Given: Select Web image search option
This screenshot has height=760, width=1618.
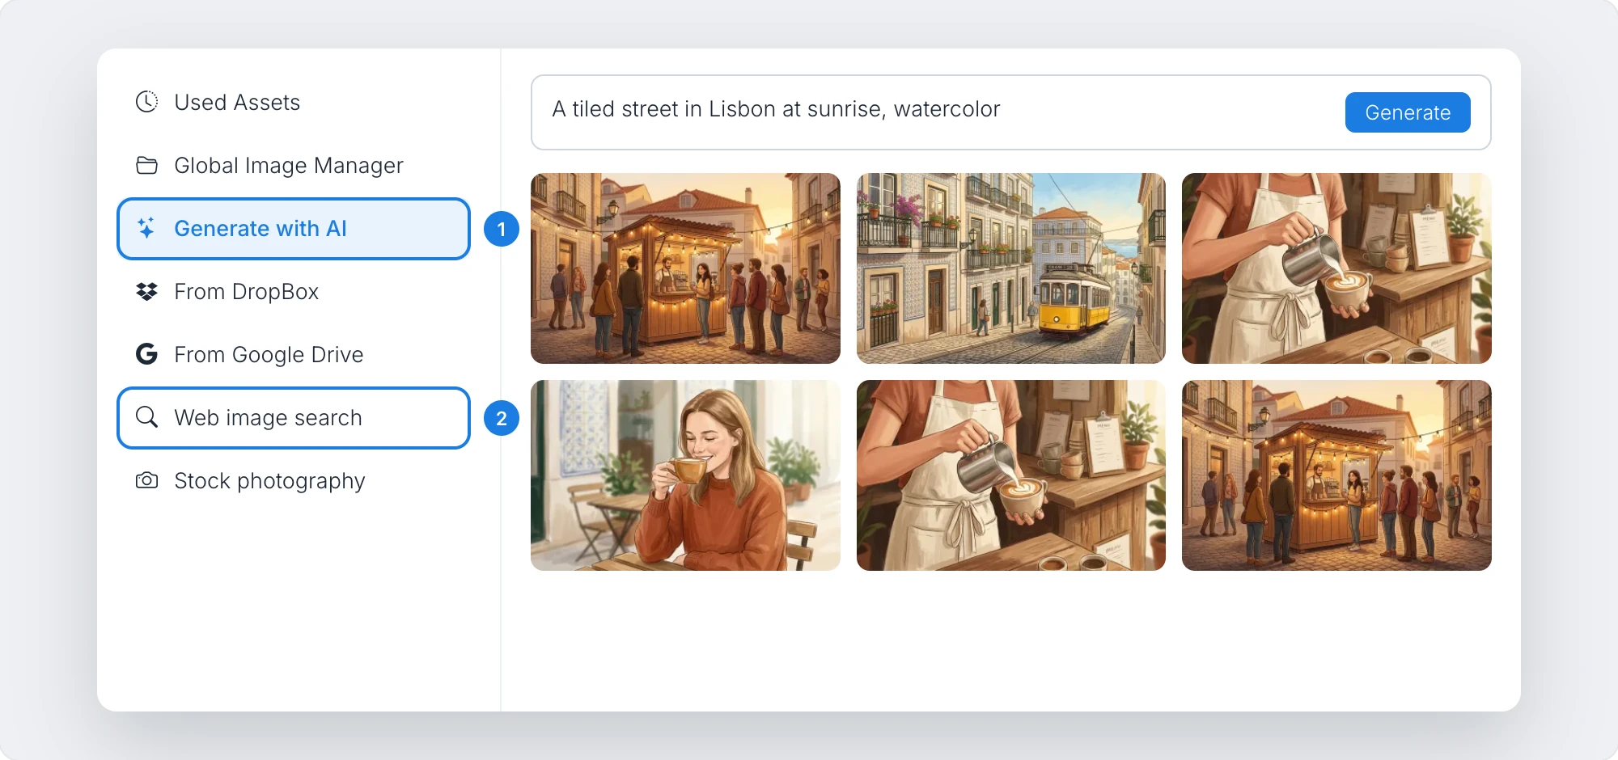Looking at the screenshot, I should (294, 418).
